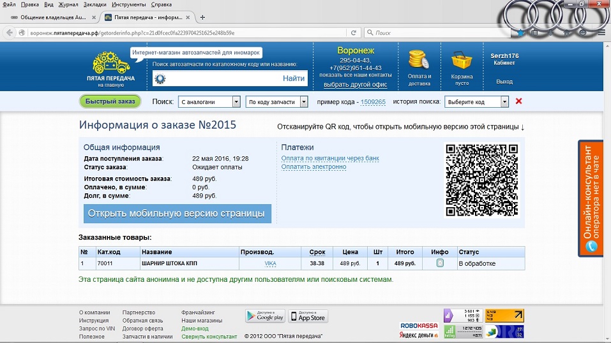
Task: Open the coins icon for Оплата и доставка
Action: point(419,60)
